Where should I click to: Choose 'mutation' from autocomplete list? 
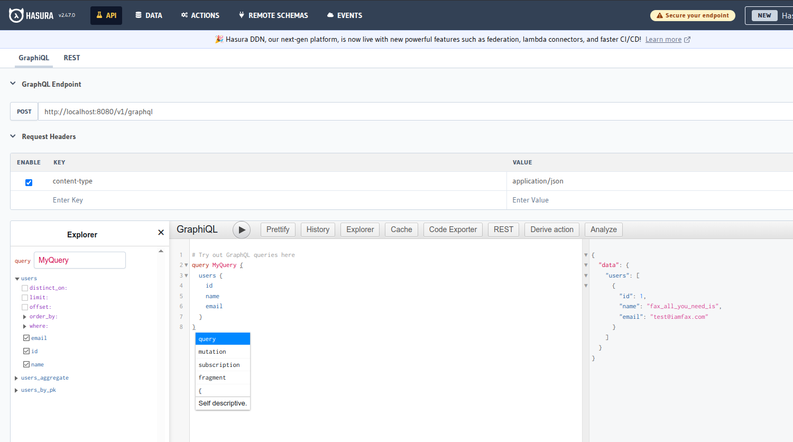pos(223,352)
